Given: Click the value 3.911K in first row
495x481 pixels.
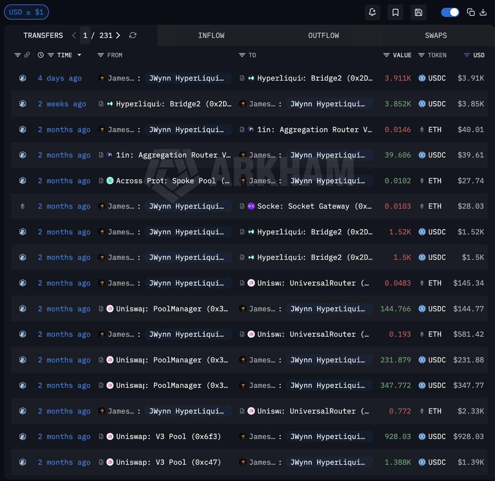Looking at the screenshot, I should click(x=398, y=78).
